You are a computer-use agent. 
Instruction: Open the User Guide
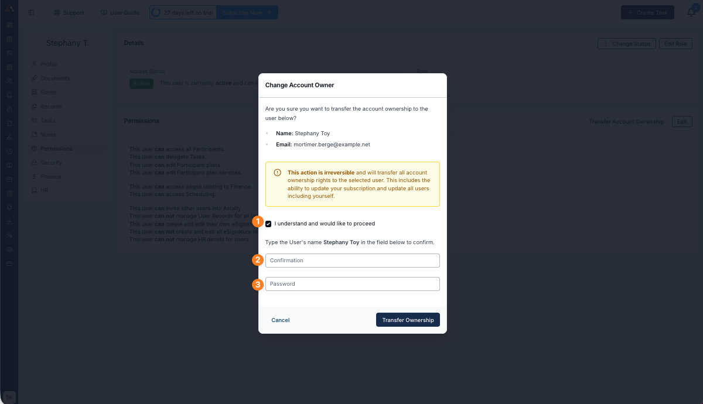click(120, 12)
